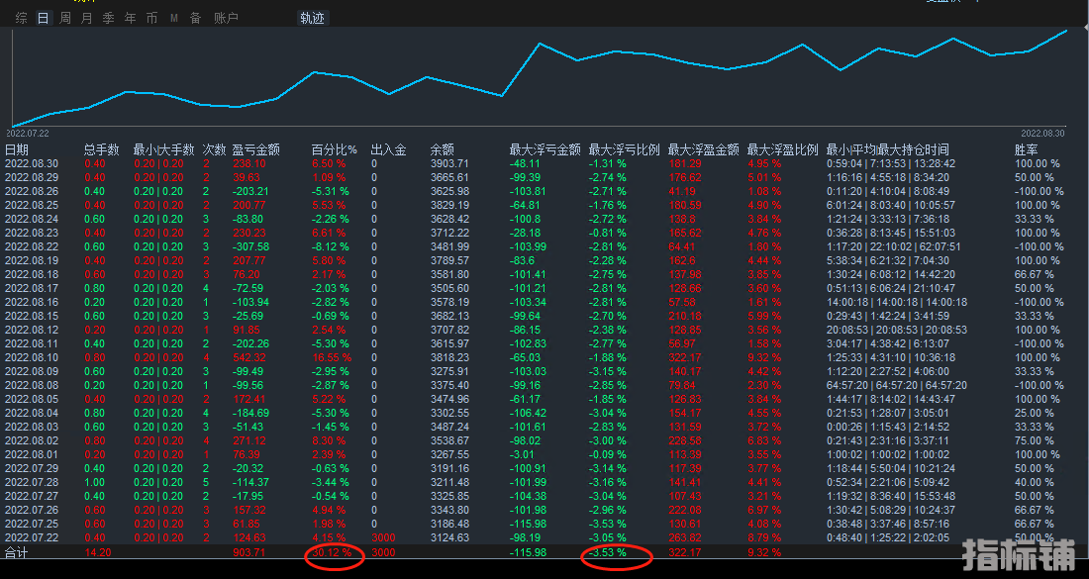Open the 备 notes tab
The image size is (1089, 579).
pos(196,18)
